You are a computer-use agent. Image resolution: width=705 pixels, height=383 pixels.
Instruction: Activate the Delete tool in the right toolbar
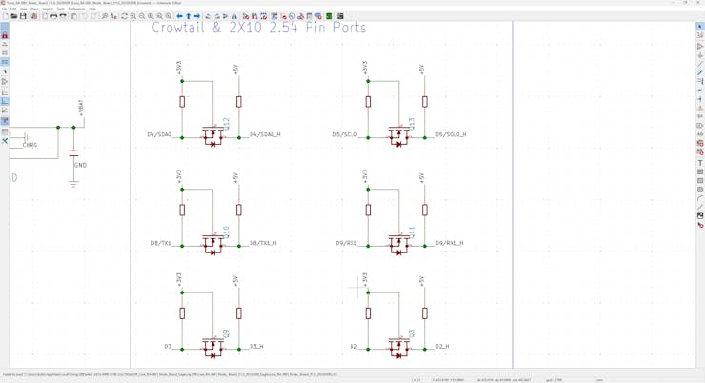pos(700,225)
